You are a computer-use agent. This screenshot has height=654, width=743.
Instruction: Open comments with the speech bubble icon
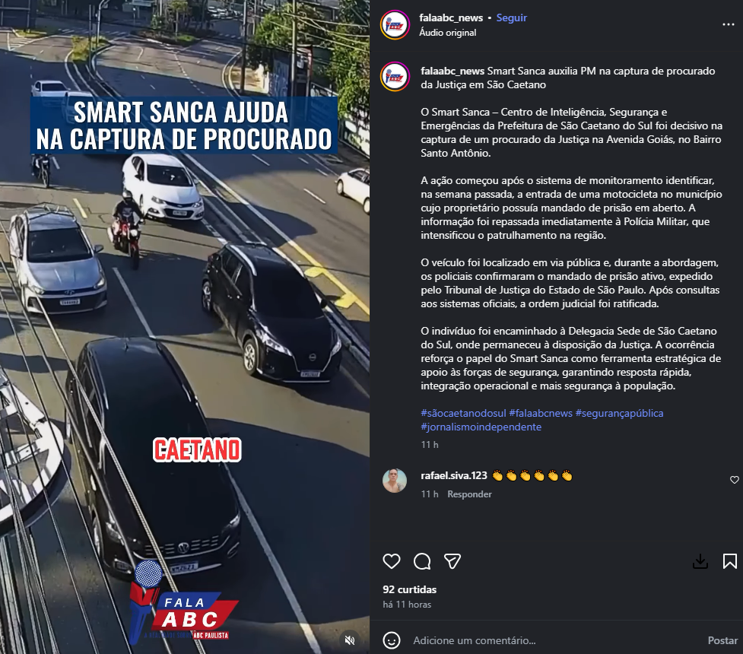click(422, 561)
